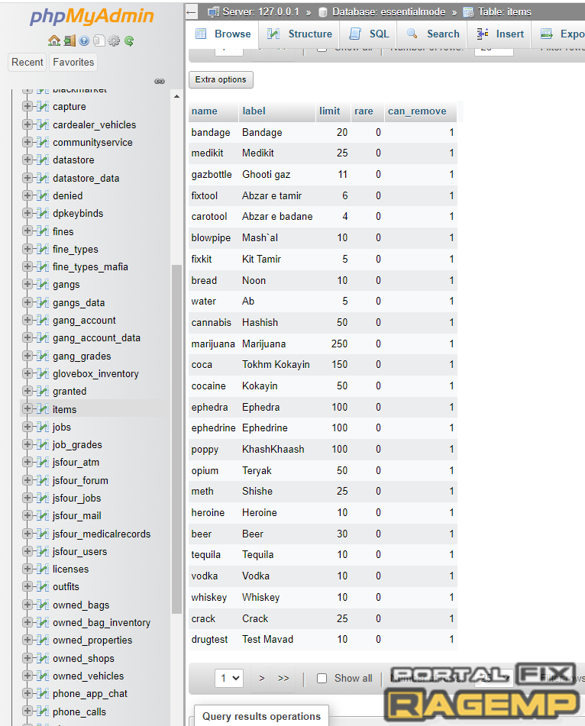Click the log out icon
Screen dimensions: 585x726
pyautogui.click(x=69, y=40)
